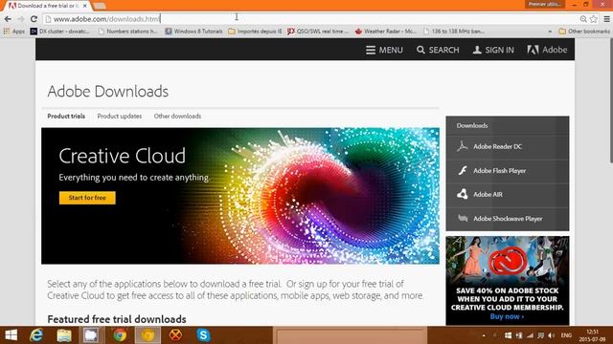Screen dimensions: 613x344
Task: Open the orange X taskbar app
Action: click(175, 335)
